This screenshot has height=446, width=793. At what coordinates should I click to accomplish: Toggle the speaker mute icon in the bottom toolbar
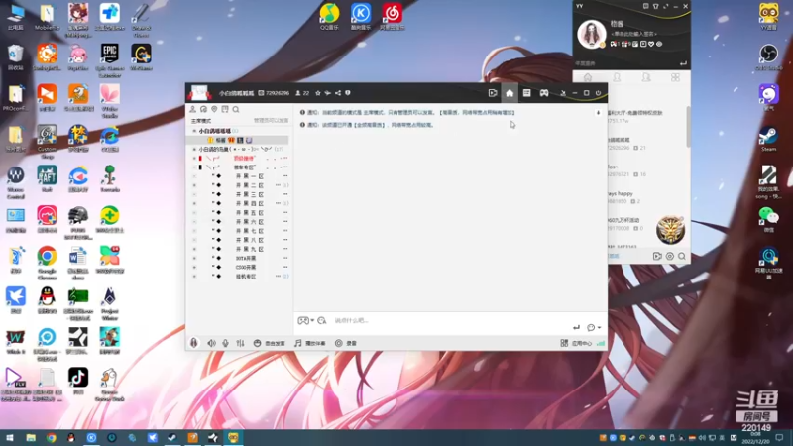pyautogui.click(x=211, y=343)
